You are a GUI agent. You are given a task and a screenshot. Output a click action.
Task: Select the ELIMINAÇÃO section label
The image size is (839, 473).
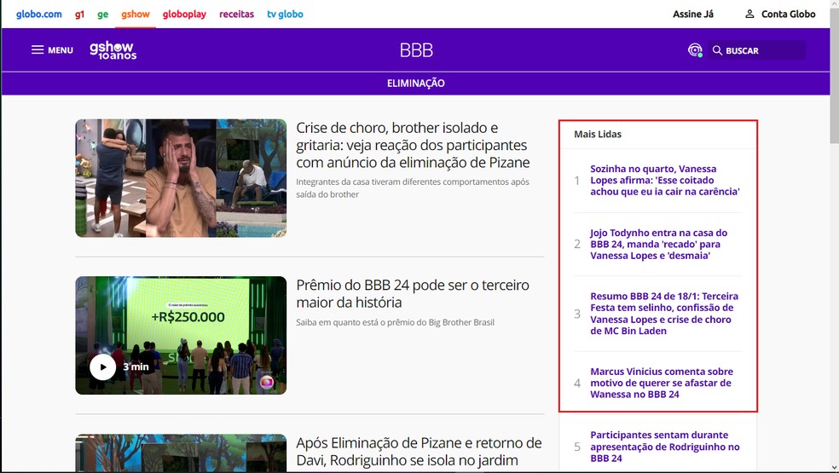coord(416,83)
